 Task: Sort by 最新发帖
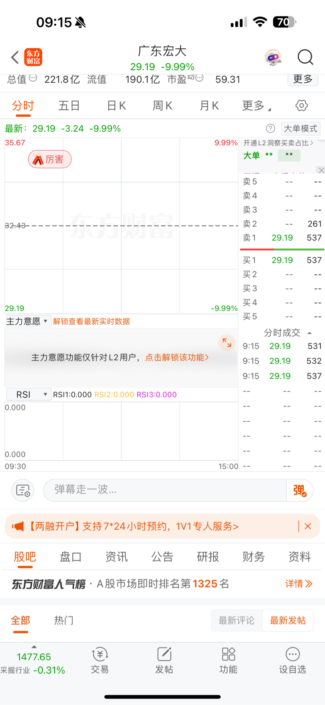click(x=288, y=621)
